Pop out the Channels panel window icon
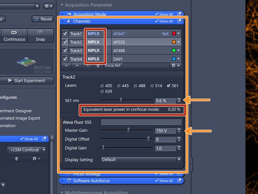 (x=179, y=21)
